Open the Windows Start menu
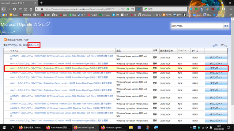 click(4, 128)
